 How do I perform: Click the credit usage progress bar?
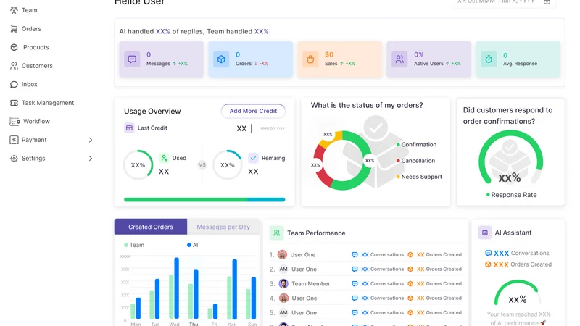pos(204,200)
